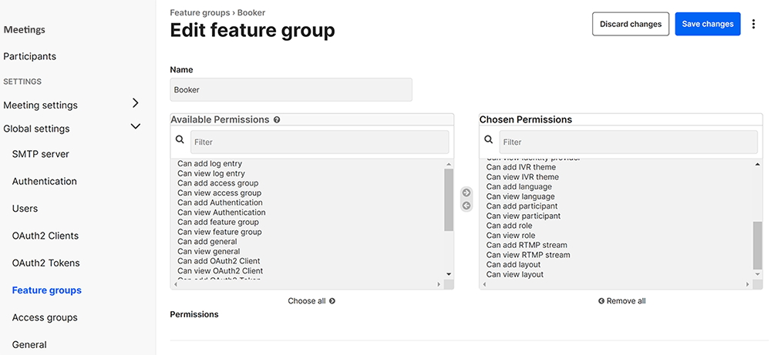This screenshot has width=771, height=355.
Task: Discard changes to the feature group
Action: click(630, 24)
